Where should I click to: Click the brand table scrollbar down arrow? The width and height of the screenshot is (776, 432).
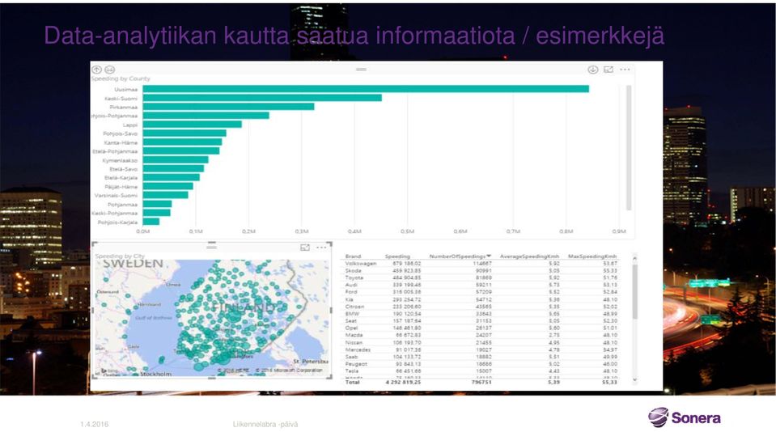[x=634, y=379]
